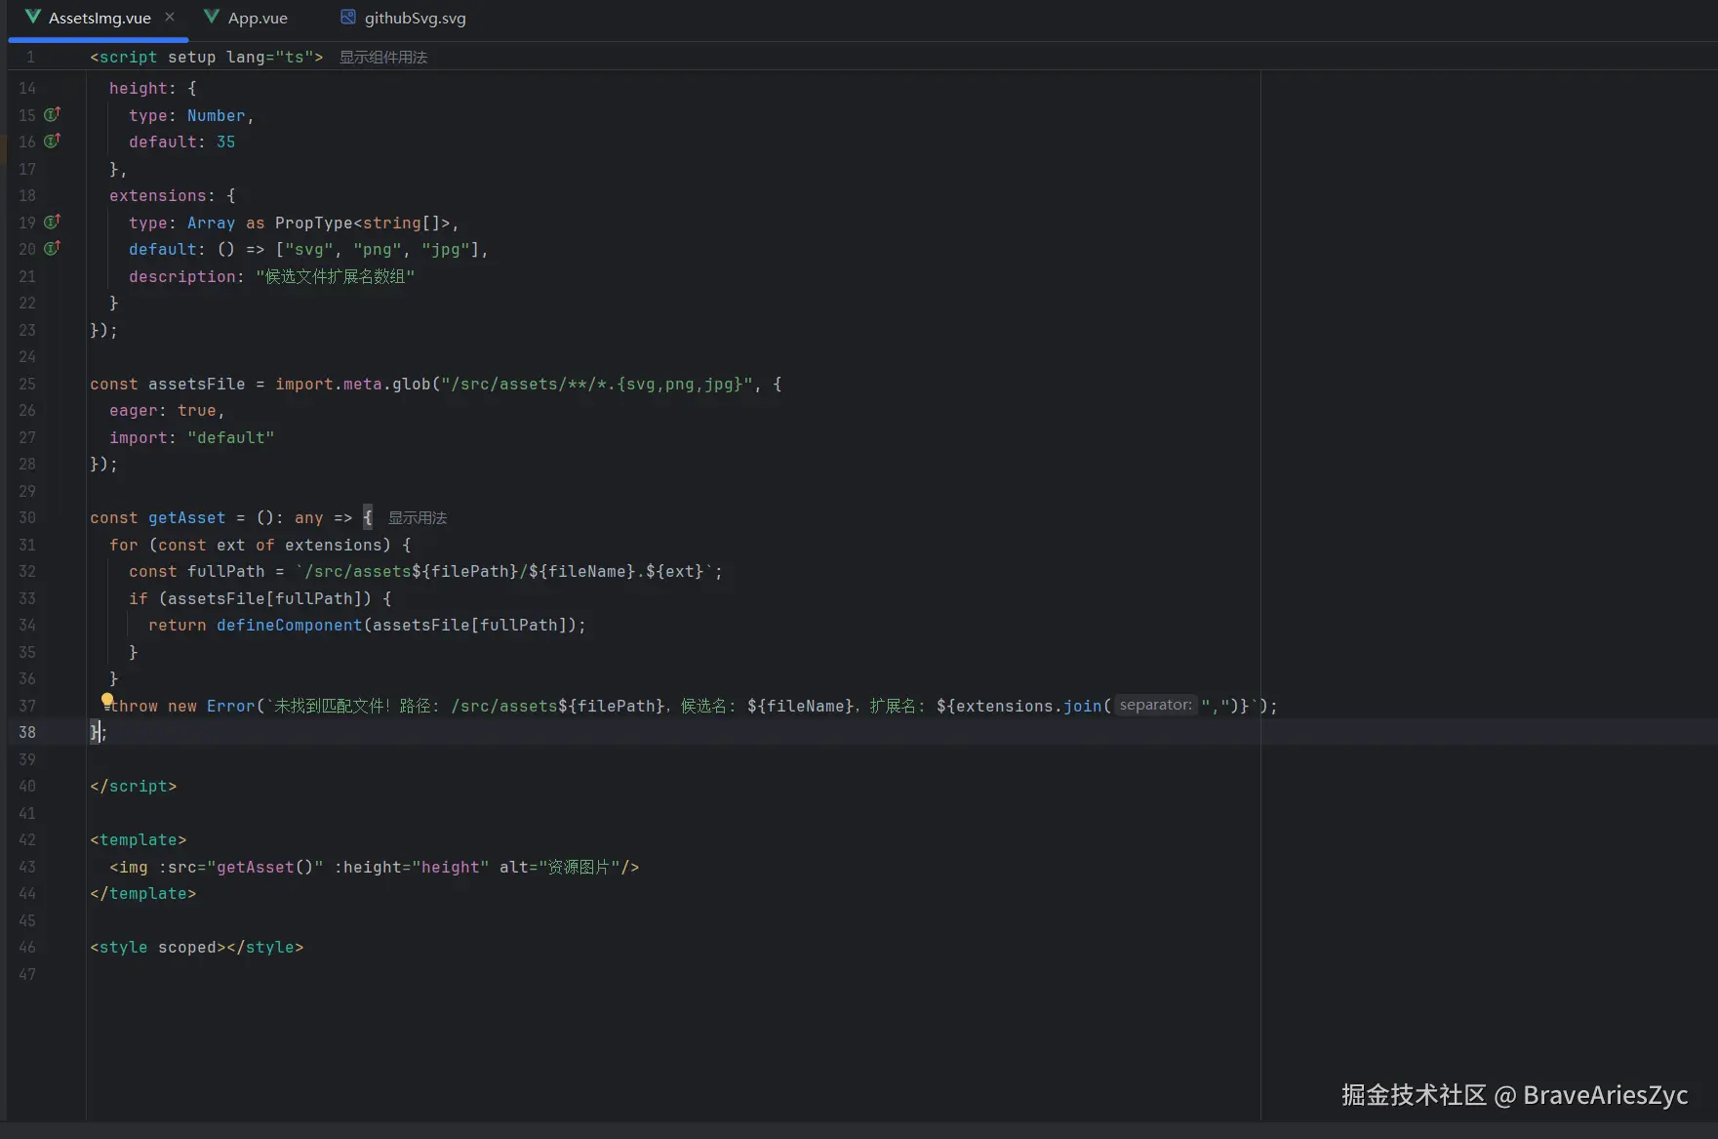Click the "extensions" prop key on line 18
Image resolution: width=1718 pixels, height=1139 pixels.
pos(158,196)
